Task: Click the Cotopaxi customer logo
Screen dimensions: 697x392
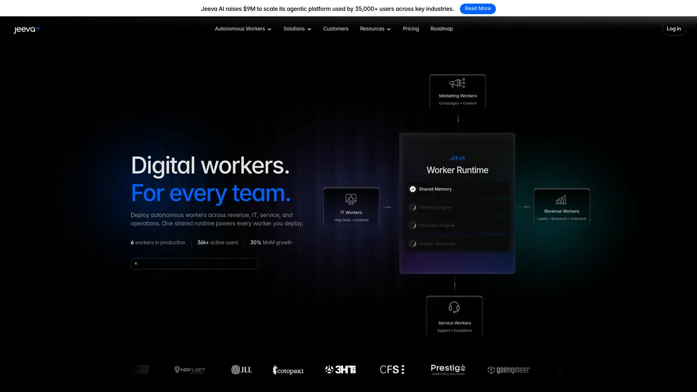Action: pyautogui.click(x=288, y=370)
